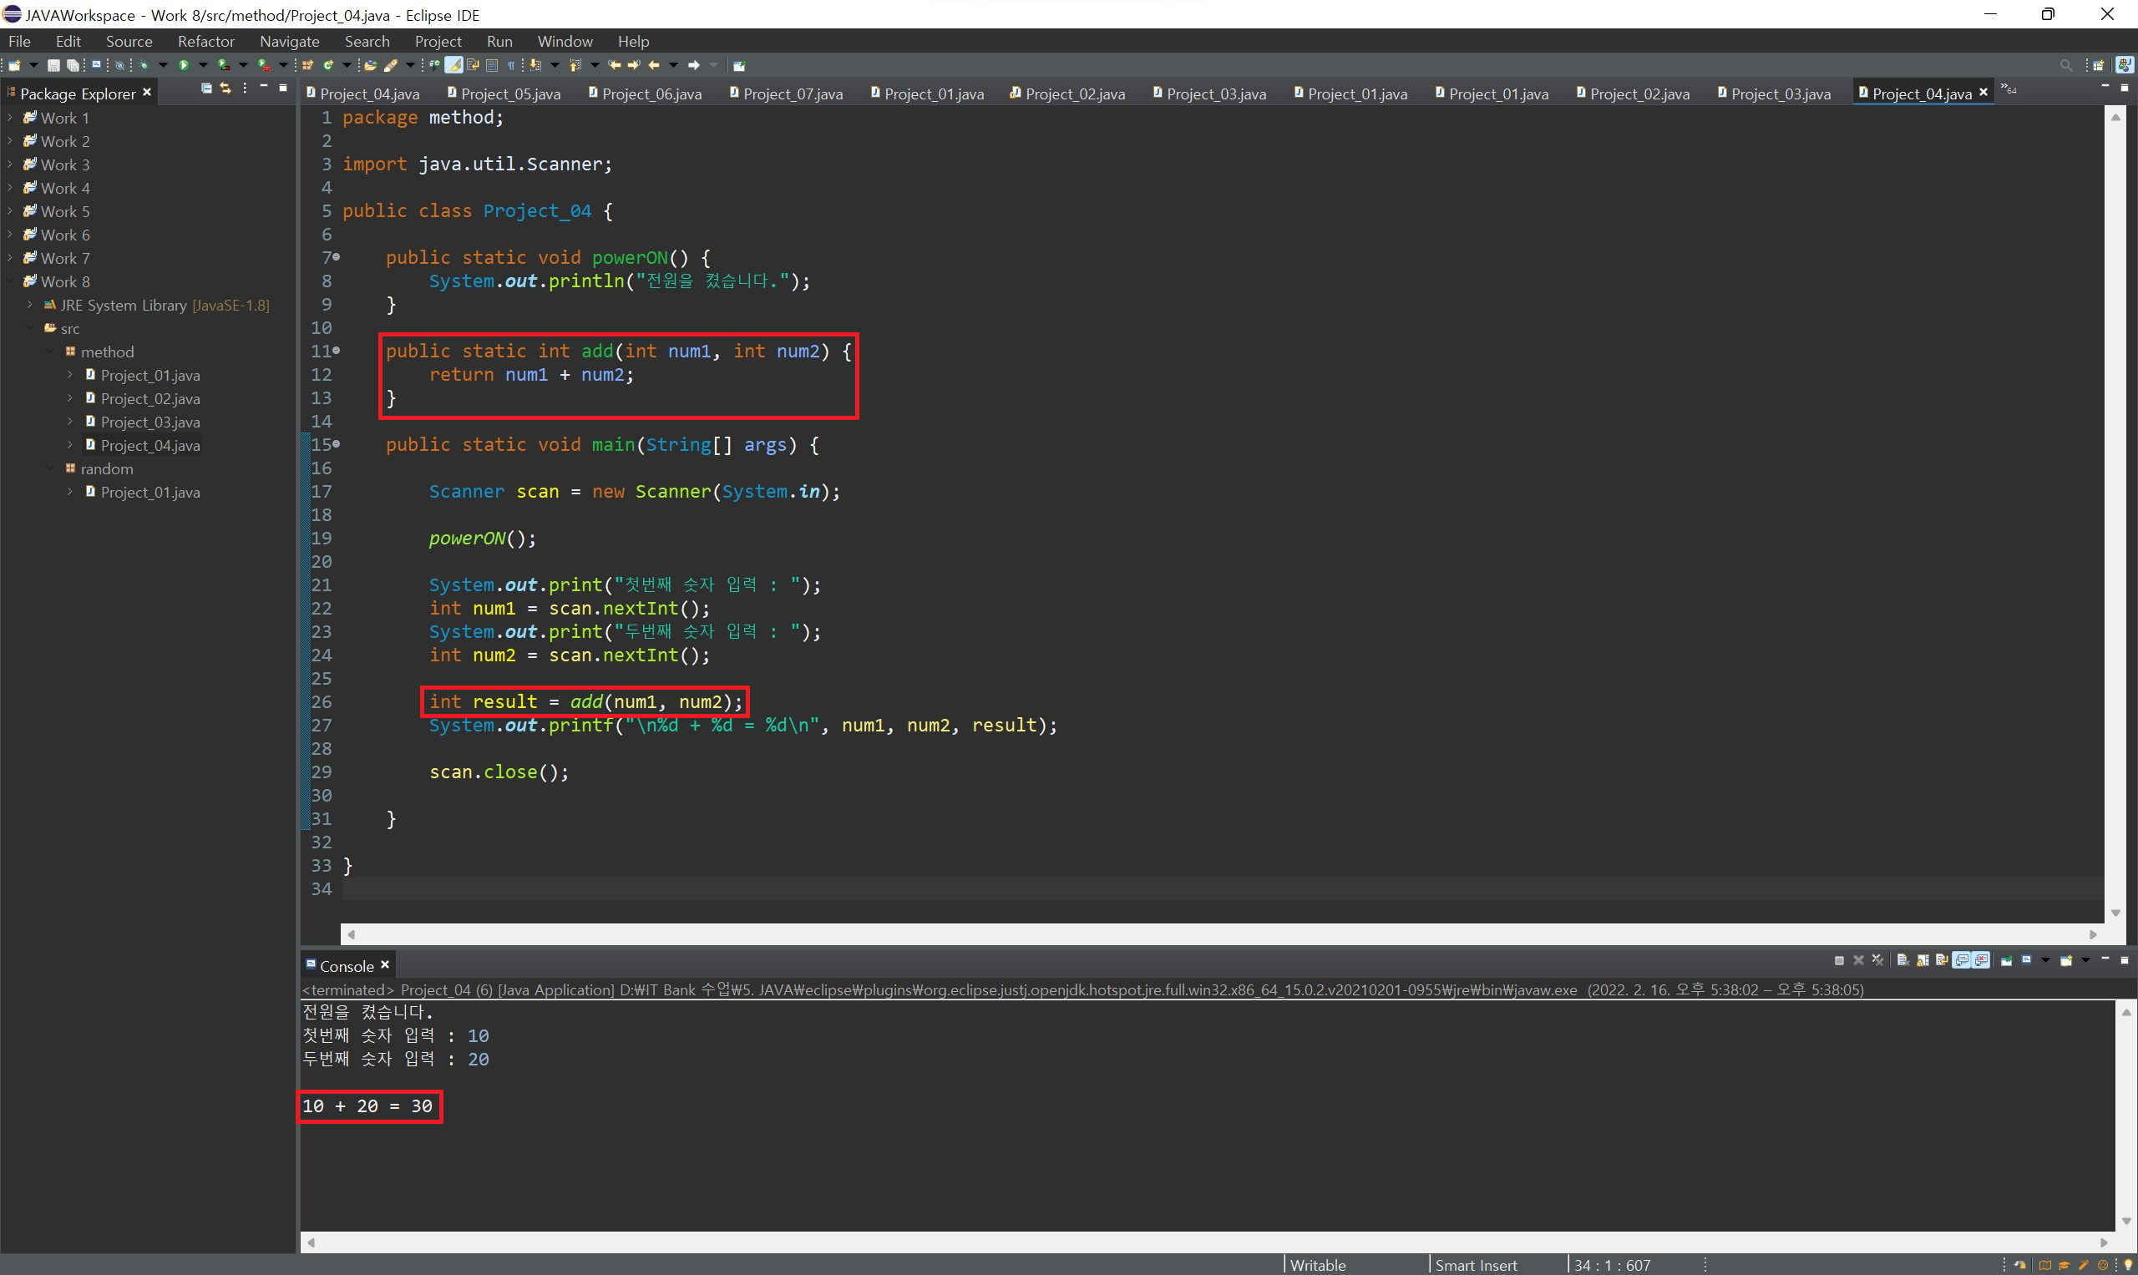This screenshot has width=2138, height=1275.
Task: Expand the Work 3 project
Action: [x=10, y=164]
